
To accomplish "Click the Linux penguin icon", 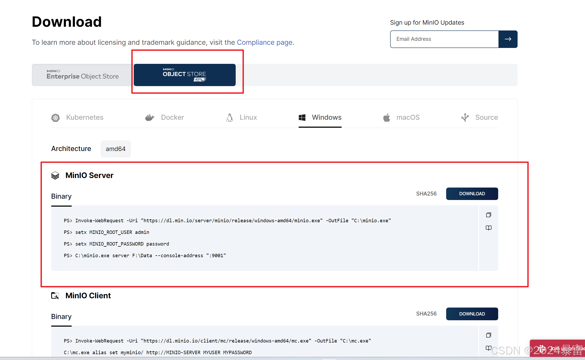I will [230, 118].
